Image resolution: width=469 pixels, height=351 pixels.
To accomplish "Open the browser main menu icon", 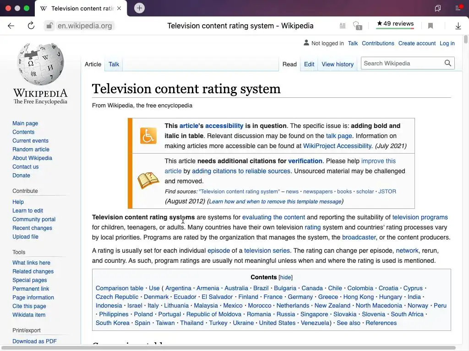I will [x=458, y=8].
